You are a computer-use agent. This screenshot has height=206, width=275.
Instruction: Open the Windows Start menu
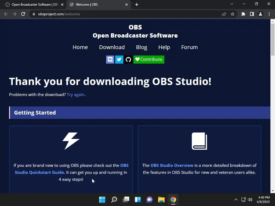pyautogui.click(x=102, y=200)
